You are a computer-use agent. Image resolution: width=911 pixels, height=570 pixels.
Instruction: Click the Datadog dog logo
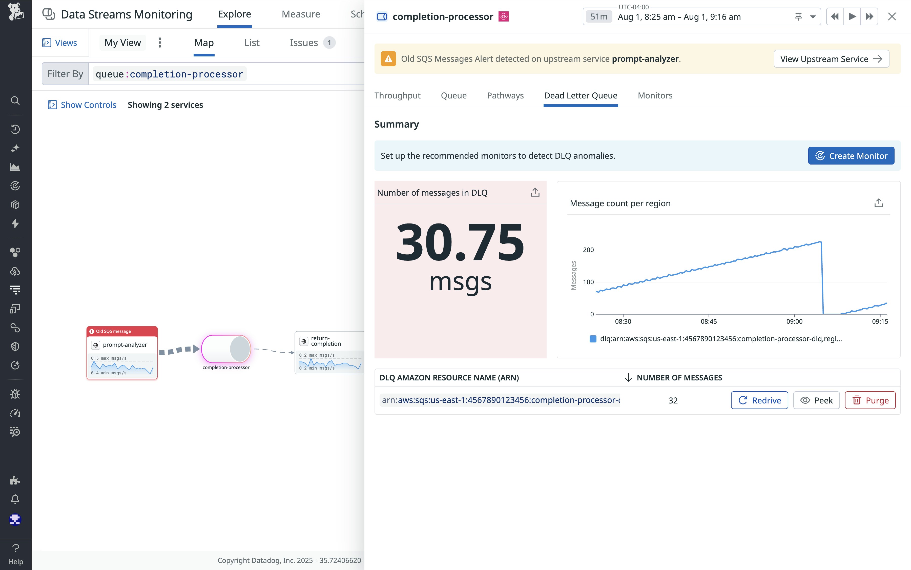tap(15, 11)
